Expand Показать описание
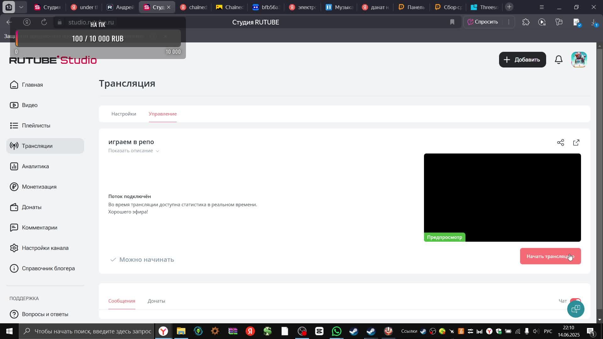This screenshot has height=339, width=603. [x=134, y=151]
